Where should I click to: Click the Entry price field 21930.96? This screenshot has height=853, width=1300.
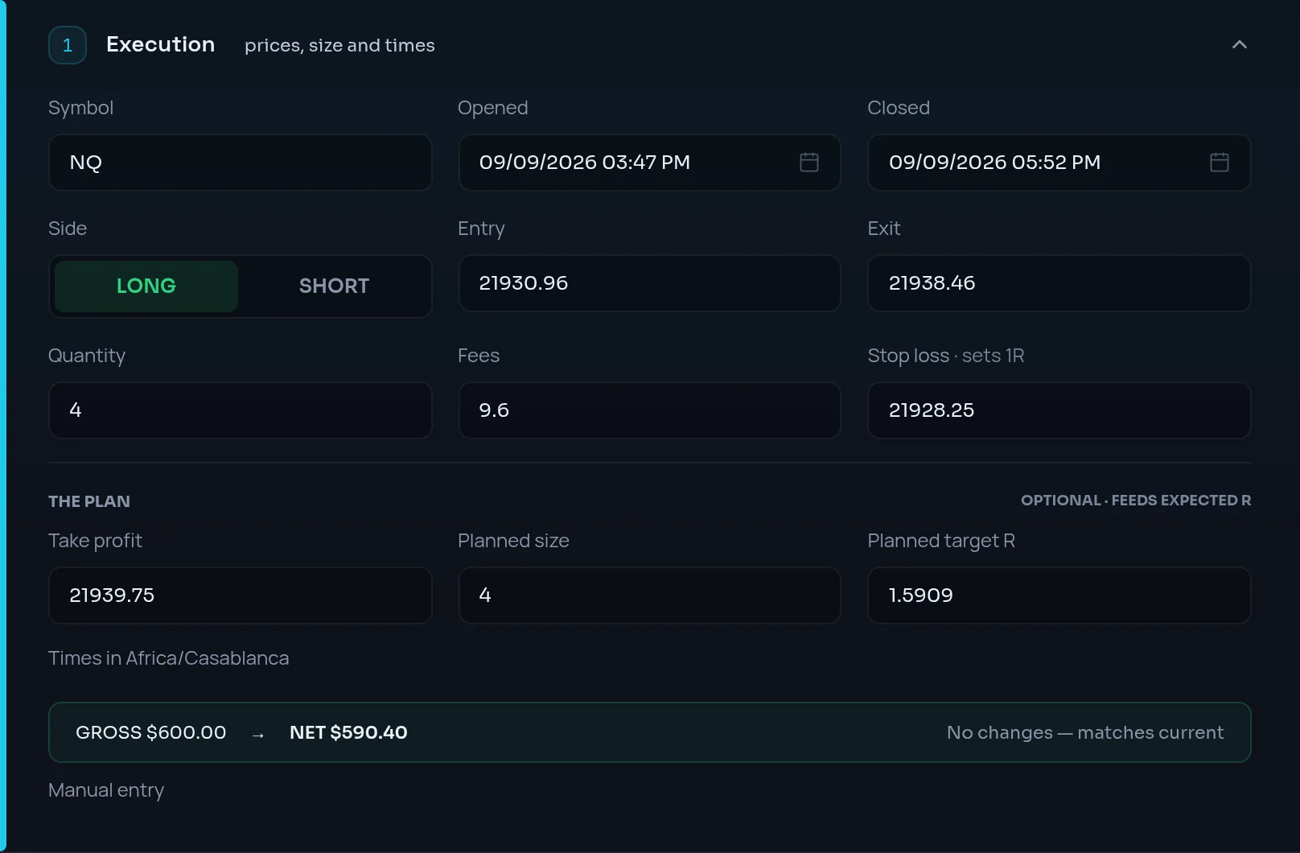coord(649,283)
